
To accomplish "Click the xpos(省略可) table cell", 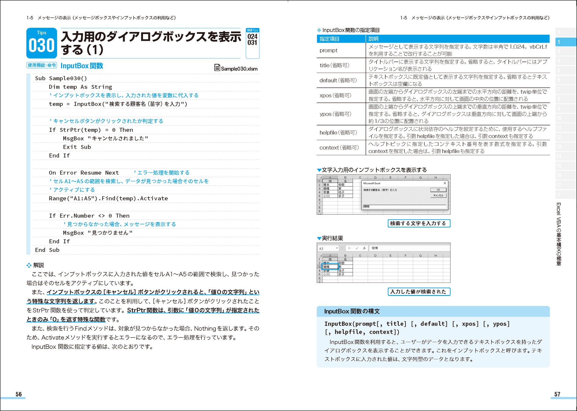I will [x=341, y=95].
